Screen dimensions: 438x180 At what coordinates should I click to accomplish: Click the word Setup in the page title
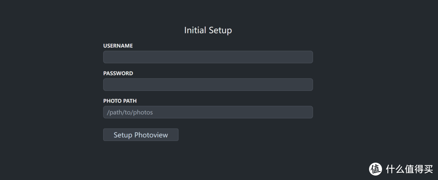220,31
